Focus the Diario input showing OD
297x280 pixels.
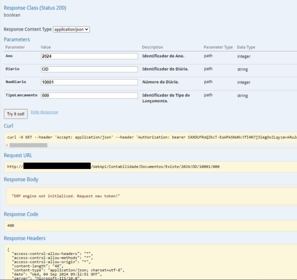tap(89, 69)
